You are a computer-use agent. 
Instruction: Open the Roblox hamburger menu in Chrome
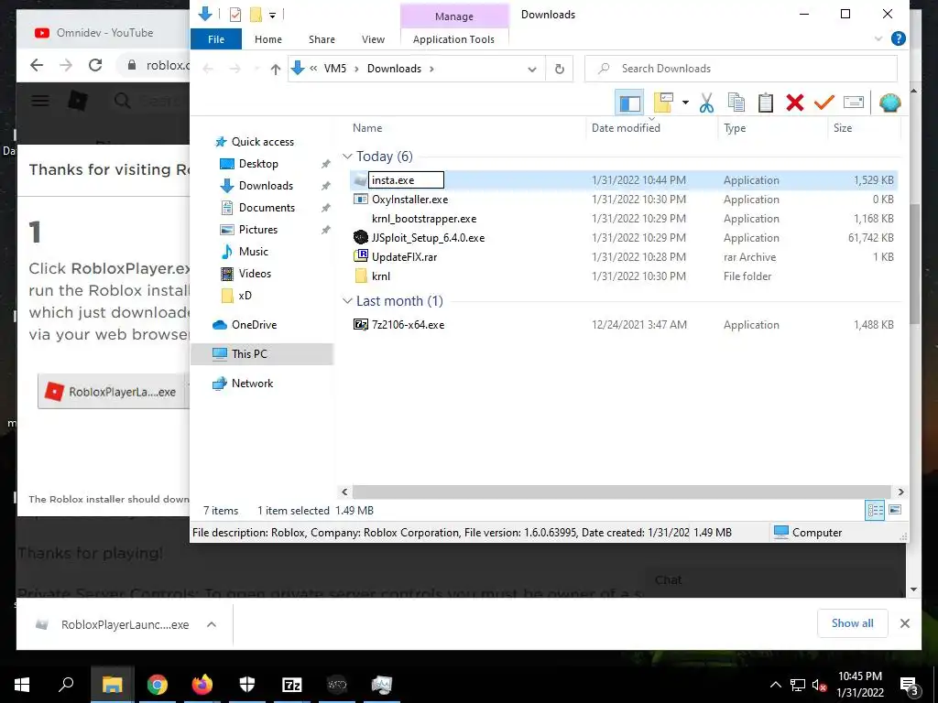coord(40,101)
